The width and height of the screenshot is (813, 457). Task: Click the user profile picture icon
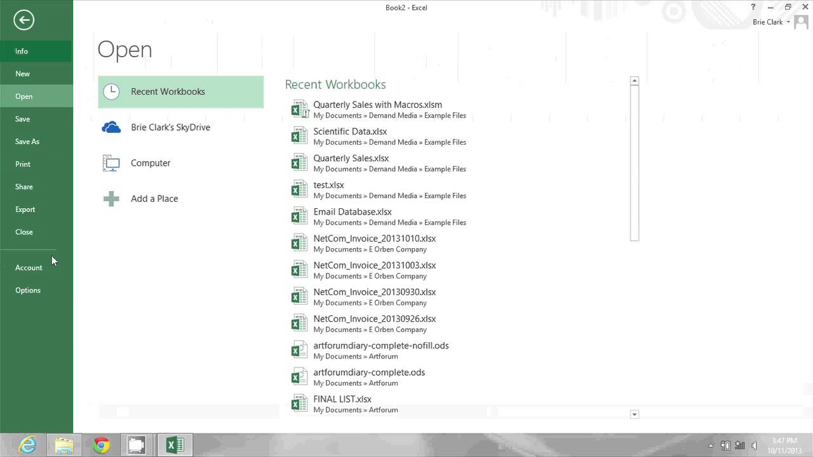click(x=801, y=22)
